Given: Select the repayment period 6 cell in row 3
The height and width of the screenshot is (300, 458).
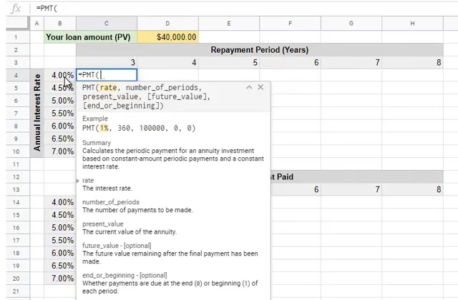Looking at the screenshot, I should pos(290,62).
